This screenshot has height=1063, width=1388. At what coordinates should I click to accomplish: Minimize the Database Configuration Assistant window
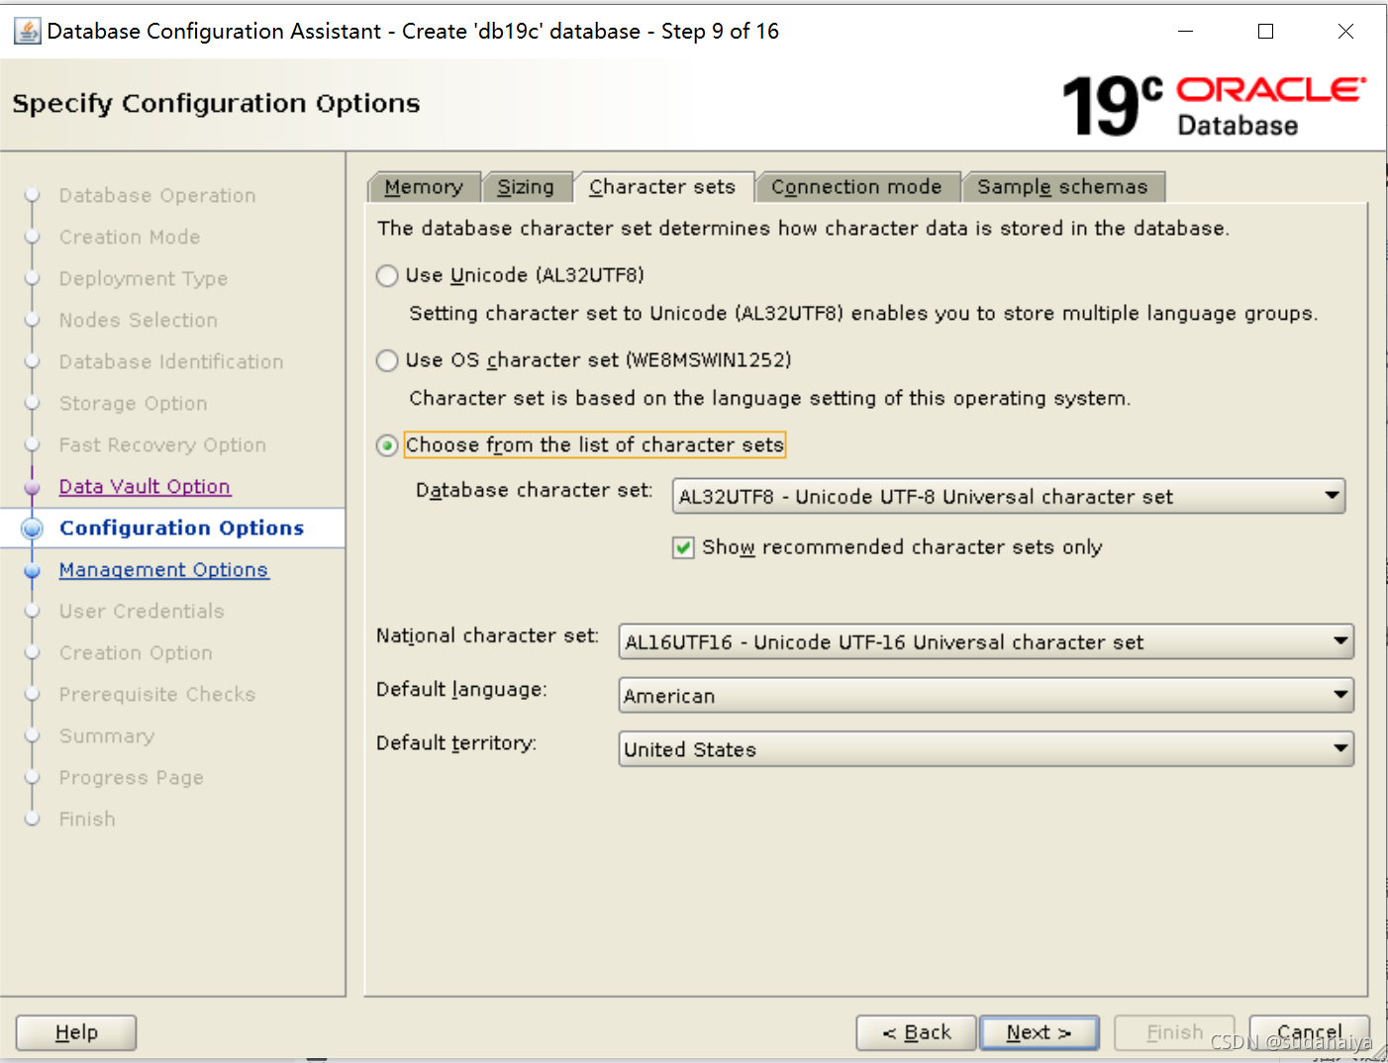click(x=1185, y=32)
